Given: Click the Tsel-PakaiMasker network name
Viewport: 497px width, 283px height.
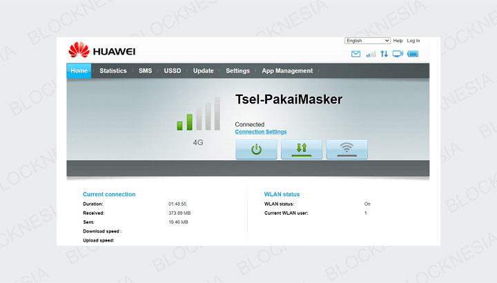Looking at the screenshot, I should click(x=289, y=99).
